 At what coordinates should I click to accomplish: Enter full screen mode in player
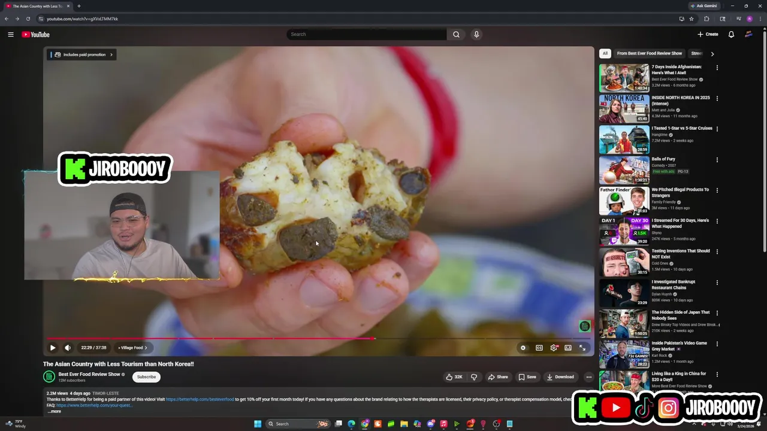pyautogui.click(x=582, y=348)
